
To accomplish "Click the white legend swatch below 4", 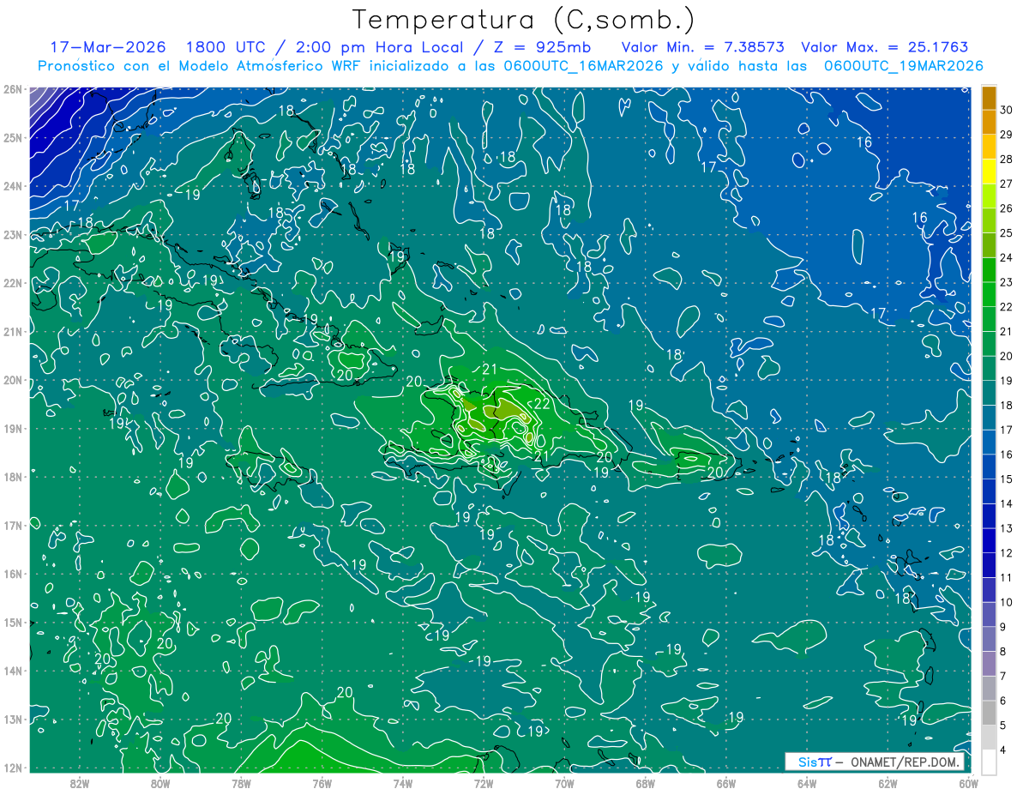I will [989, 762].
